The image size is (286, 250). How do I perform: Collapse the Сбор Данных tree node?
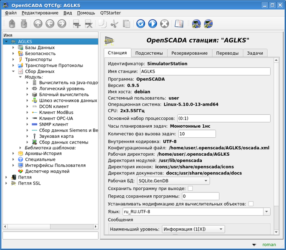(13, 71)
